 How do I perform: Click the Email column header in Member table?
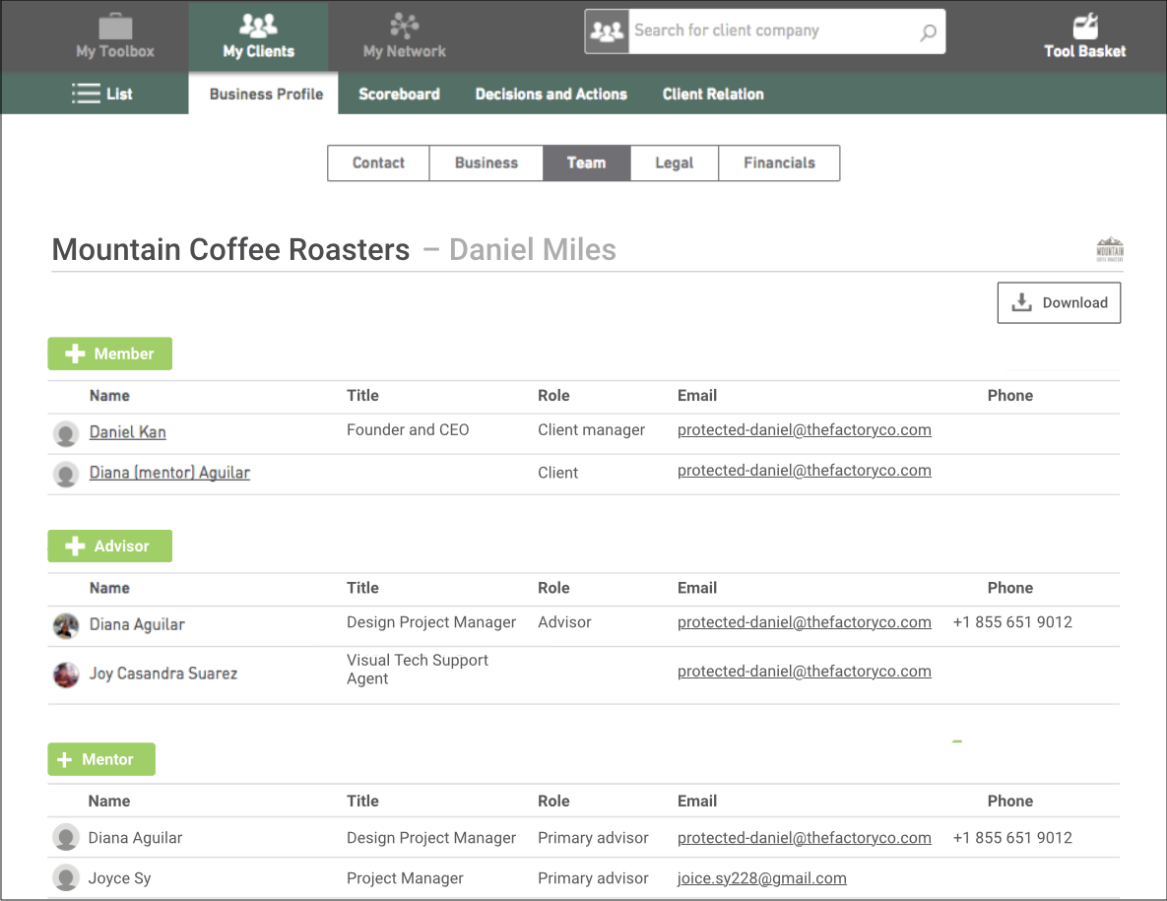(x=696, y=396)
